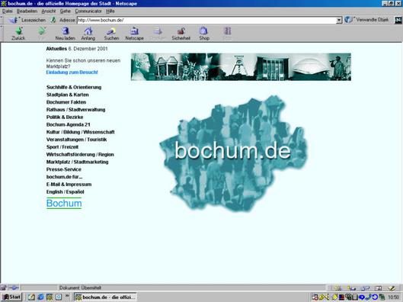Open the Sicherheit lock icon

click(181, 31)
